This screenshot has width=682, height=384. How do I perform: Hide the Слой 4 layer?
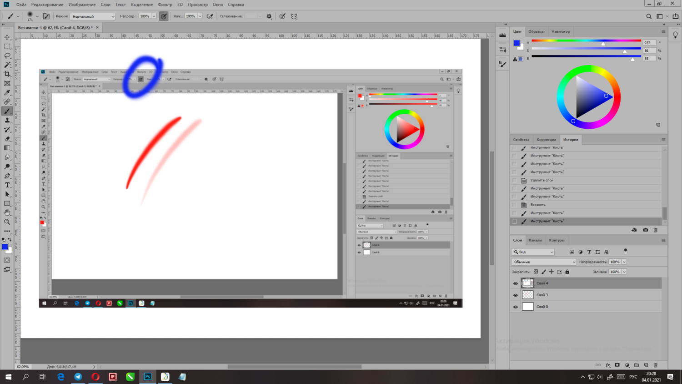[x=516, y=283]
